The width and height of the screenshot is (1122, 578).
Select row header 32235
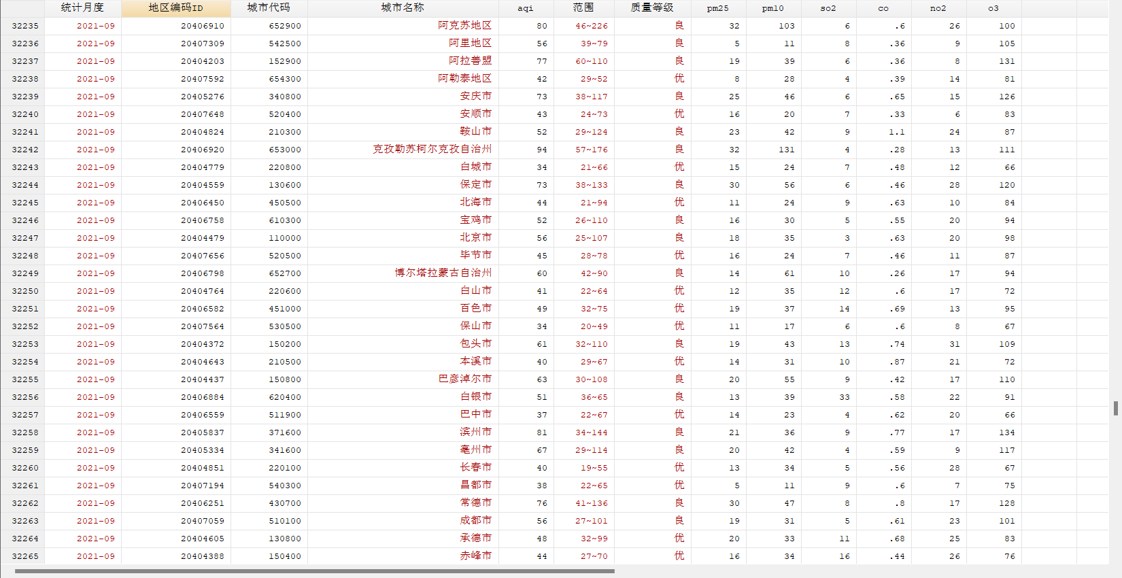coord(22,26)
